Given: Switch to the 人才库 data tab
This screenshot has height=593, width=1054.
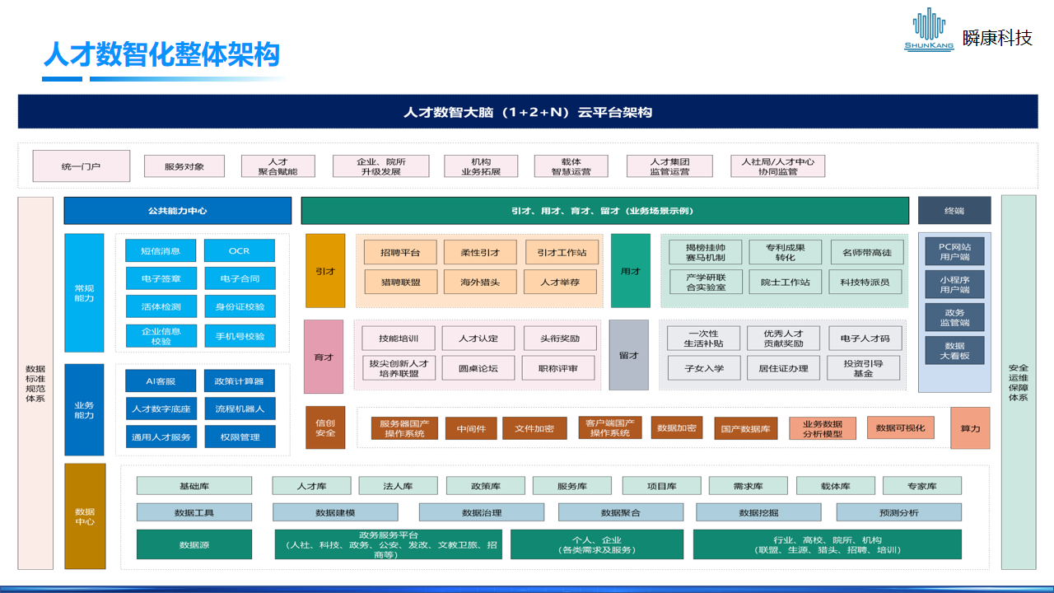Looking at the screenshot, I should point(314,485).
